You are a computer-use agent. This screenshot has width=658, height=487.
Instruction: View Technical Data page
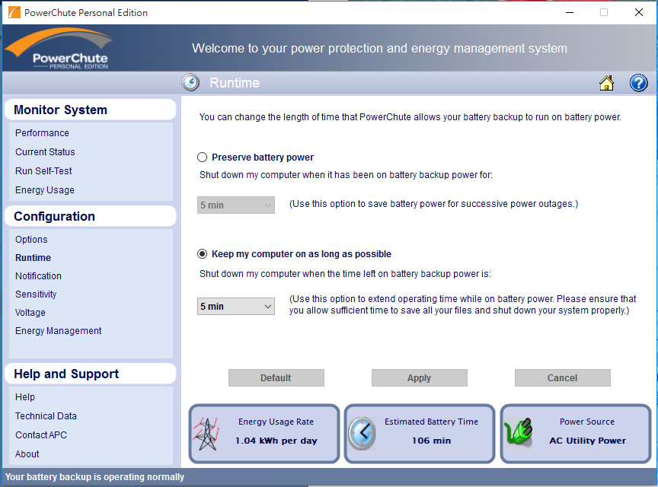pos(46,416)
